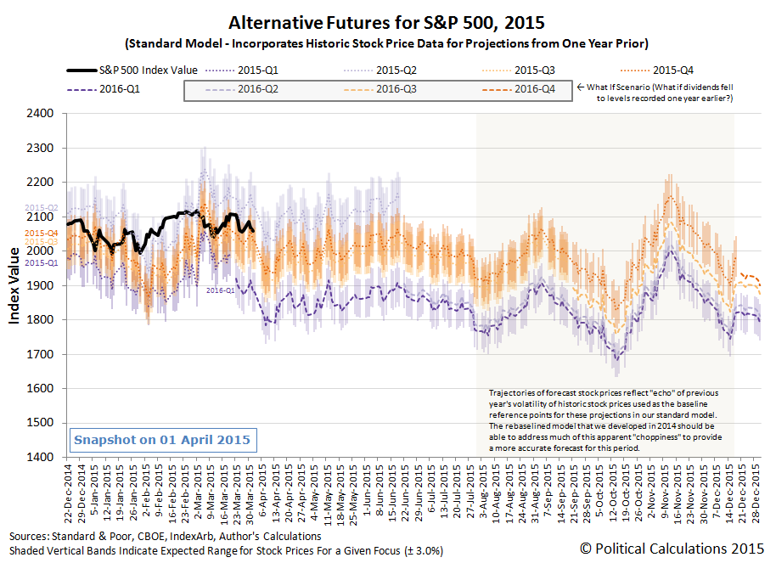This screenshot has width=776, height=563.
Task: Click the purple dashed 2016-Q1 legend line sample
Action: [82, 90]
